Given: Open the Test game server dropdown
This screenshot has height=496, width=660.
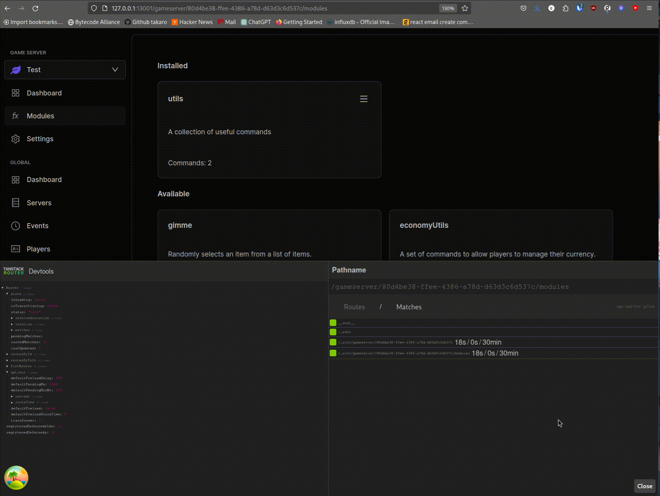Looking at the screenshot, I should (65, 70).
